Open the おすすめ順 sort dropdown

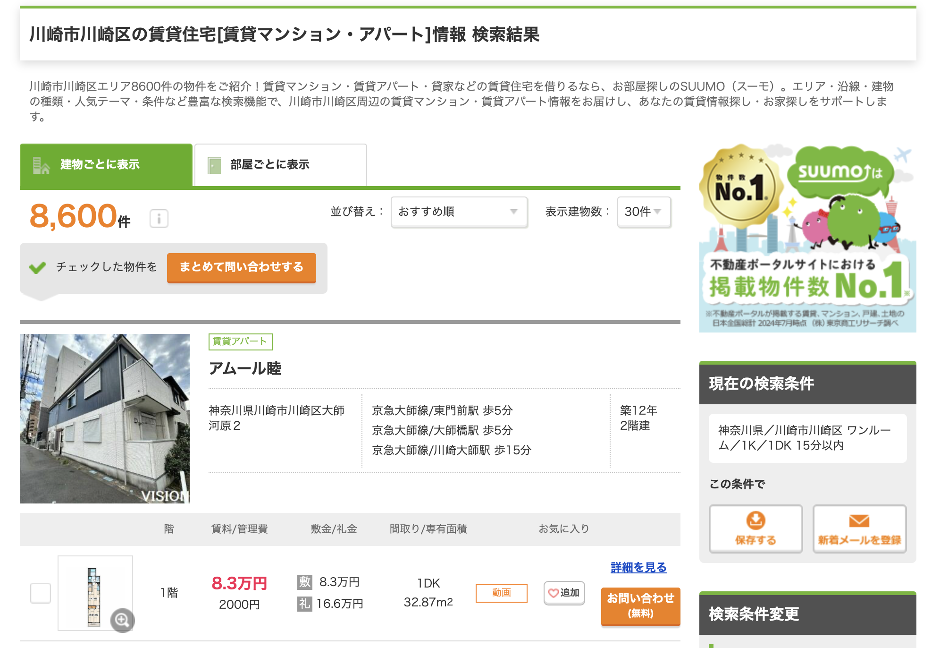click(459, 212)
